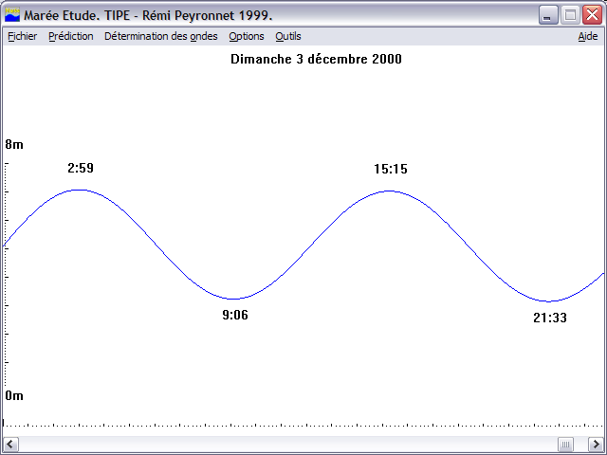Open the Outils menu
This screenshot has height=455, width=607.
tap(288, 36)
